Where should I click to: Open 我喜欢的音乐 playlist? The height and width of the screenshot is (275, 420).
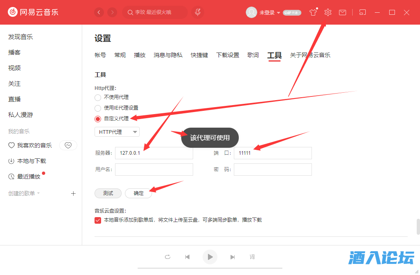[x=34, y=145]
